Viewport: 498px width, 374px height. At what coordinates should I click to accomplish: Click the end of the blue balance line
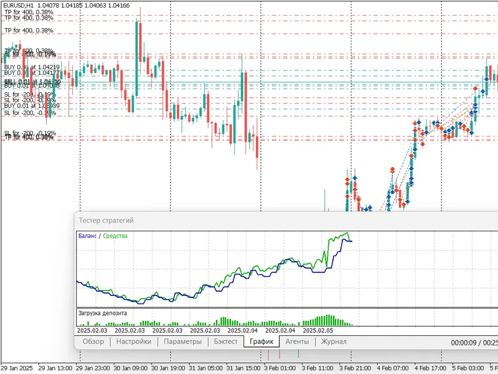(351, 241)
